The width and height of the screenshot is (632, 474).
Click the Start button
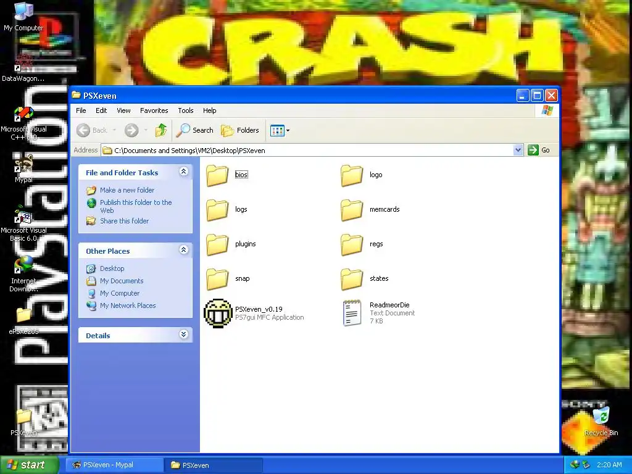point(29,465)
